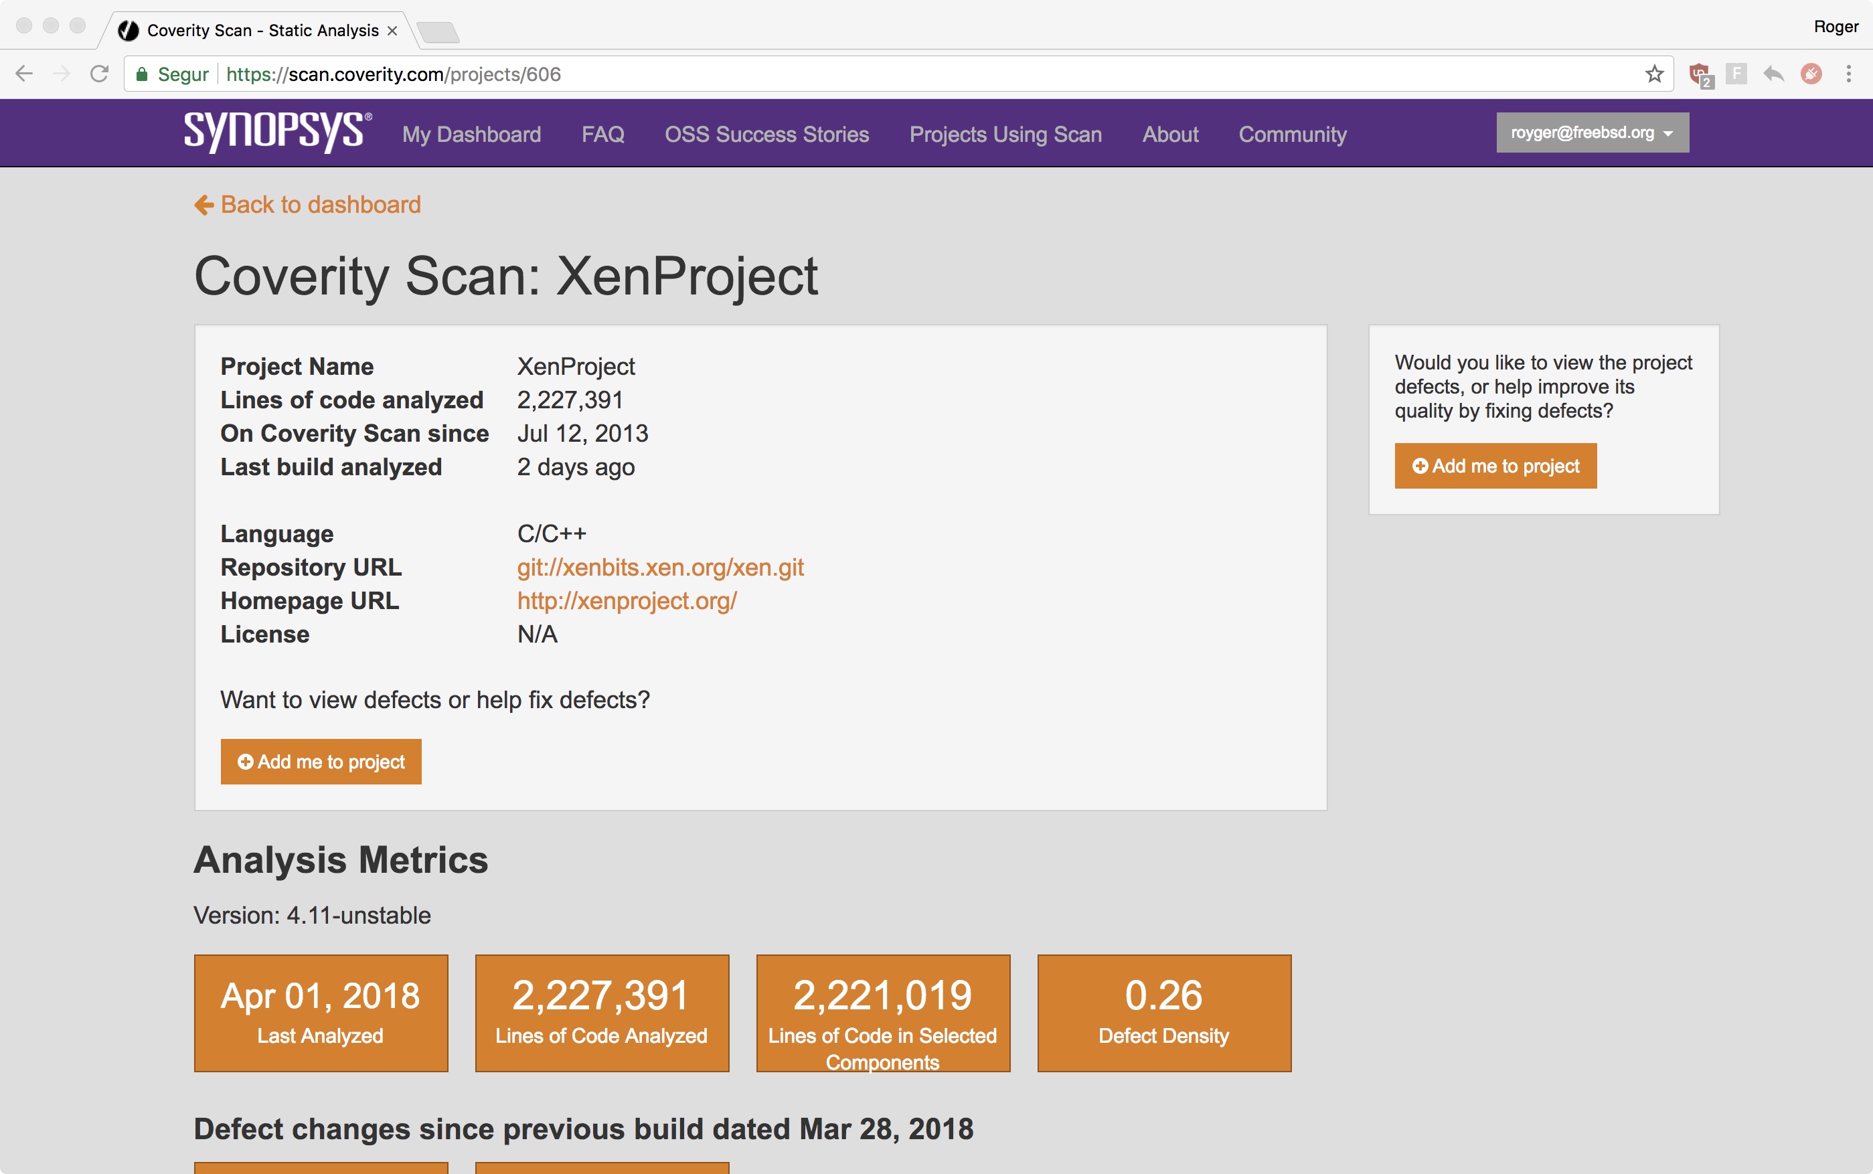The image size is (1873, 1174).
Task: Open the Chrome three-dot menu
Action: [1848, 74]
